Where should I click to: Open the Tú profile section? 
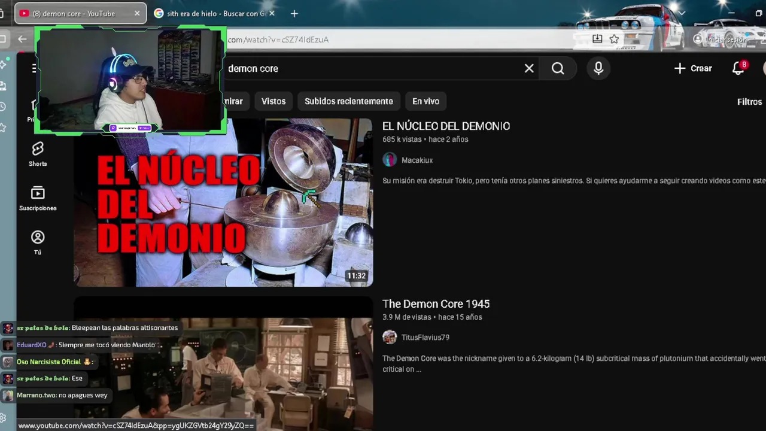coord(38,242)
